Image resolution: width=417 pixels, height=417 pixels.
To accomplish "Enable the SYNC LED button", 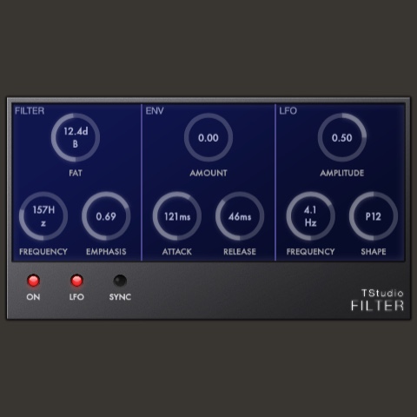I will click(120, 281).
